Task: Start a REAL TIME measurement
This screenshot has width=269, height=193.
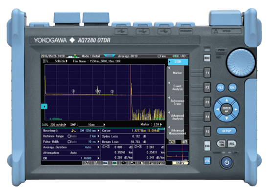Action: pyautogui.click(x=222, y=144)
